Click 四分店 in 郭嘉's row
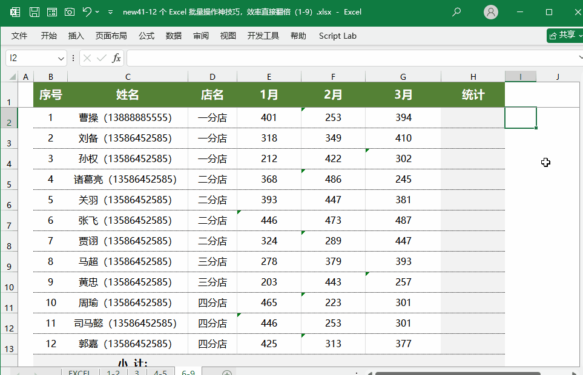583x375 pixels. tap(212, 344)
